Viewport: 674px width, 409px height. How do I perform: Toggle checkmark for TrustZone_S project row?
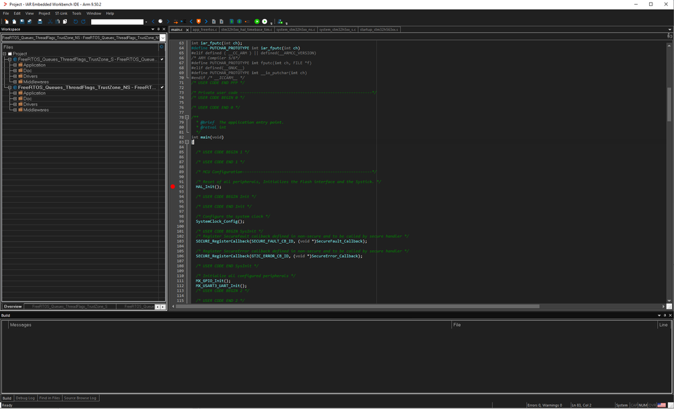pyautogui.click(x=162, y=59)
